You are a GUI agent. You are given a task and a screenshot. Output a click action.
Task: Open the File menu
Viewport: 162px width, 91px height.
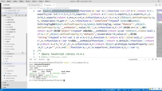(3, 1)
